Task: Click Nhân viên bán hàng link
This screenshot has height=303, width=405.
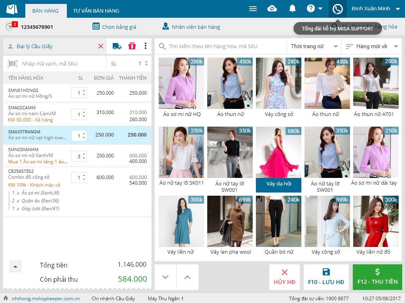Action: coord(196,27)
